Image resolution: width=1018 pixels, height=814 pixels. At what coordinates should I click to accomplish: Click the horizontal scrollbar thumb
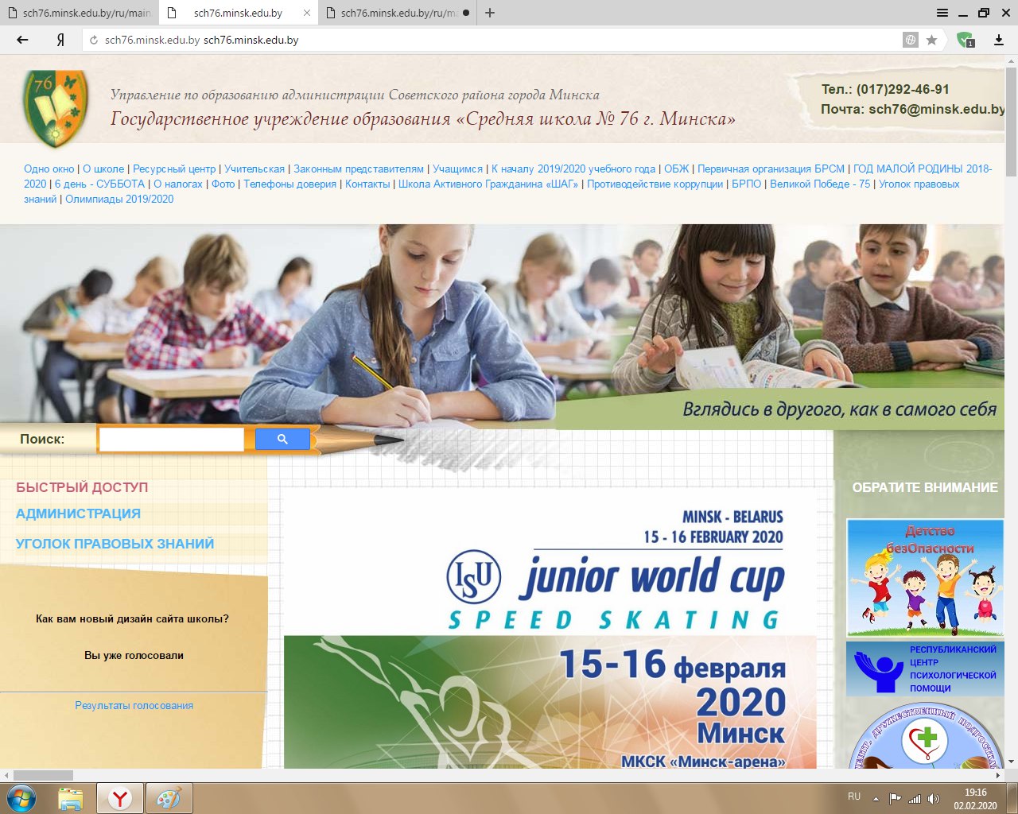43,775
